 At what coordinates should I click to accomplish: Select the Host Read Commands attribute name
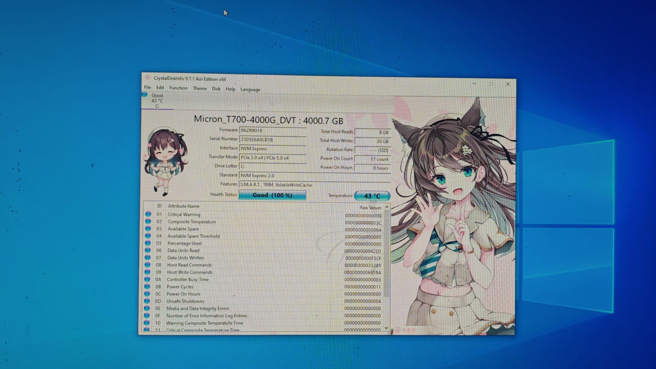(190, 265)
